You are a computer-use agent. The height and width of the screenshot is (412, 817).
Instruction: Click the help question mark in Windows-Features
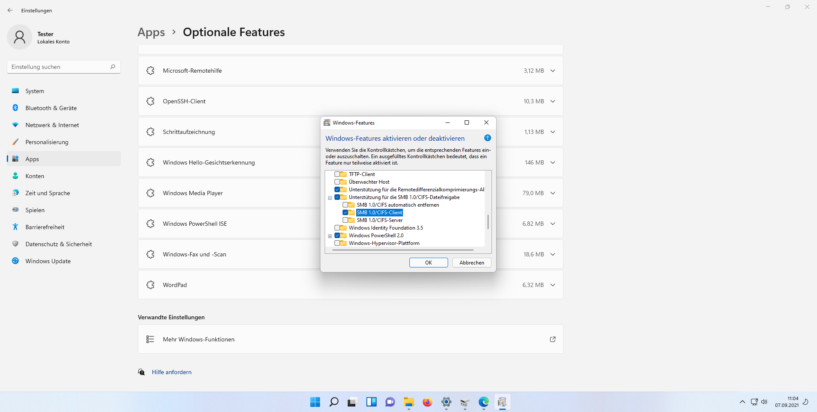click(x=488, y=138)
